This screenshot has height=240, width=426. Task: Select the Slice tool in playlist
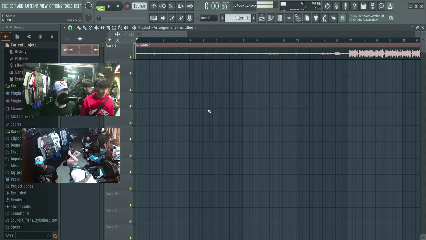pos(108,28)
